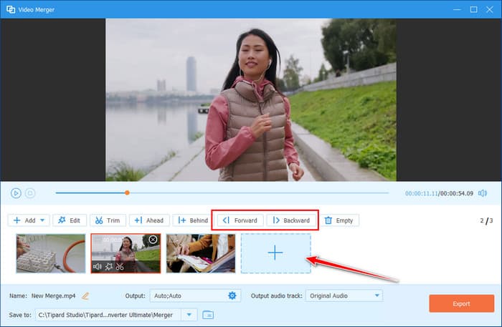Rename output using pencil icon
The image size is (502, 327).
pyautogui.click(x=85, y=296)
